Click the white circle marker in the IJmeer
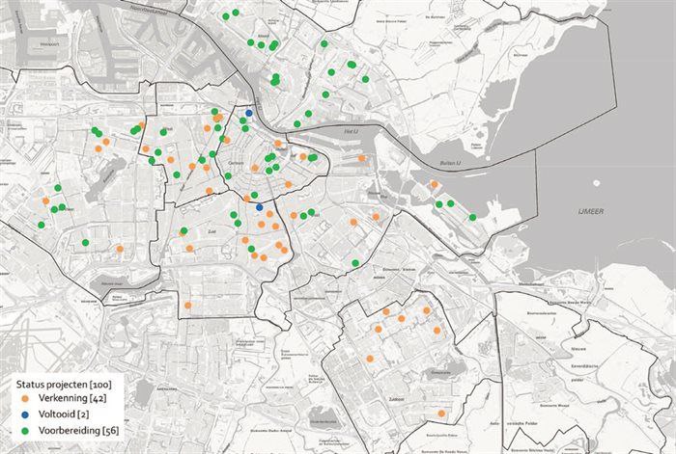 (596, 183)
